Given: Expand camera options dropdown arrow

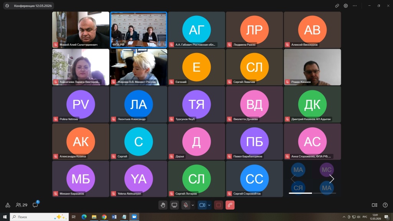Looking at the screenshot, I should (209, 205).
